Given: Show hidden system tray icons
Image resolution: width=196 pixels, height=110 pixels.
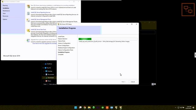Looking at the screenshot, I should [x=175, y=108].
